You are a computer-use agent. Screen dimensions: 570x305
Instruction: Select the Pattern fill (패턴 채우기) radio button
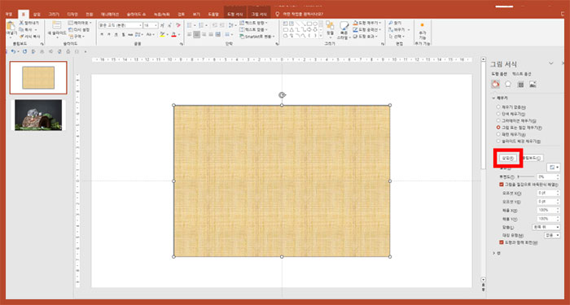[x=498, y=134]
